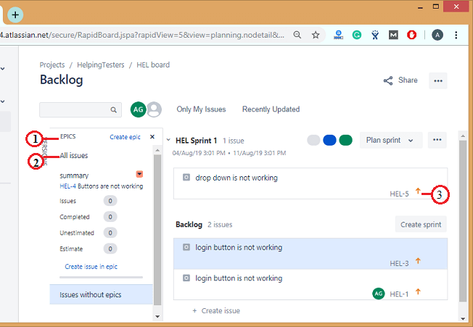Open the M mail extension icon
Image resolution: width=473 pixels, height=327 pixels.
tap(393, 36)
